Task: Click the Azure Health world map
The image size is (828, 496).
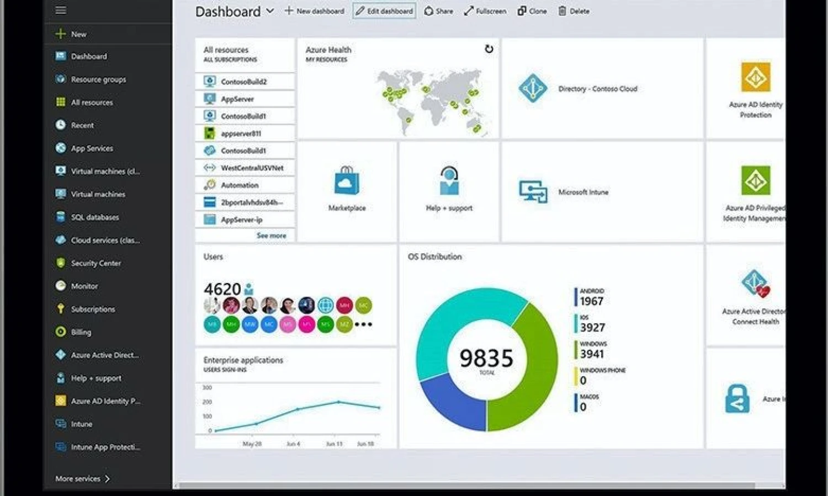Action: tap(432, 102)
